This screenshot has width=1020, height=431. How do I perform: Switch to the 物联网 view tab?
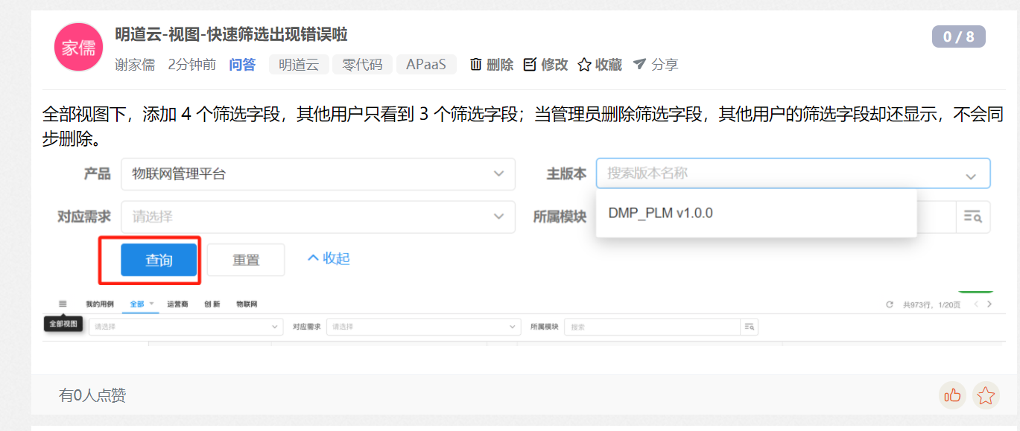247,304
